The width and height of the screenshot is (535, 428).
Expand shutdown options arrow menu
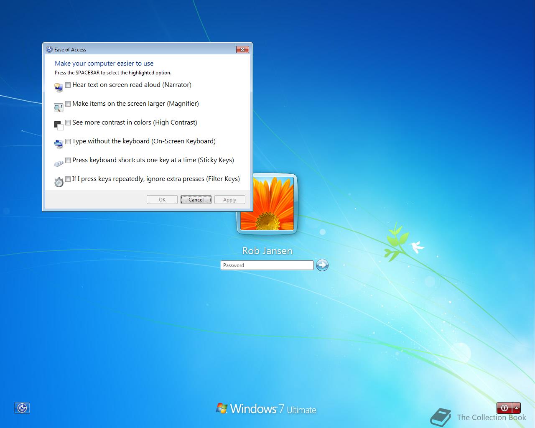(517, 408)
